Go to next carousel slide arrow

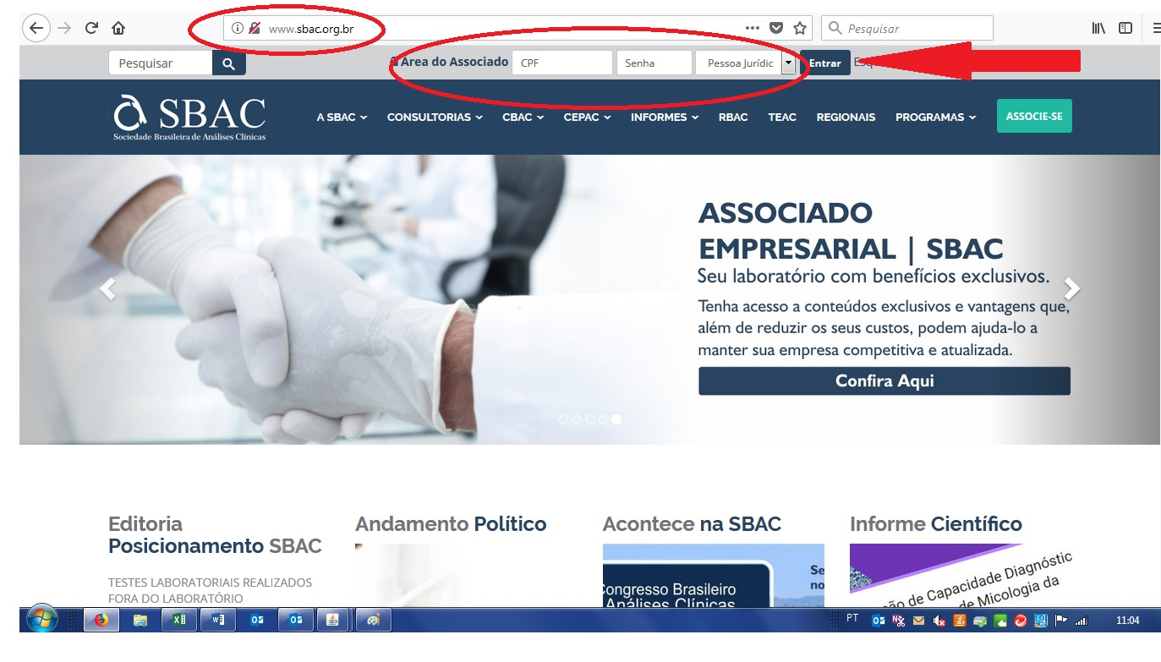coord(1071,289)
